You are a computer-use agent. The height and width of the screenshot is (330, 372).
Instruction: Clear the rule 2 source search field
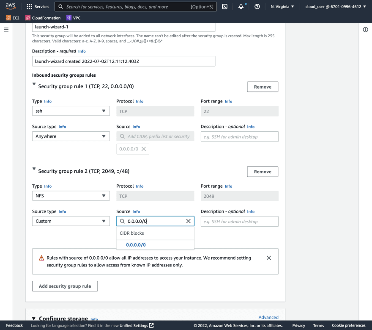(189, 221)
